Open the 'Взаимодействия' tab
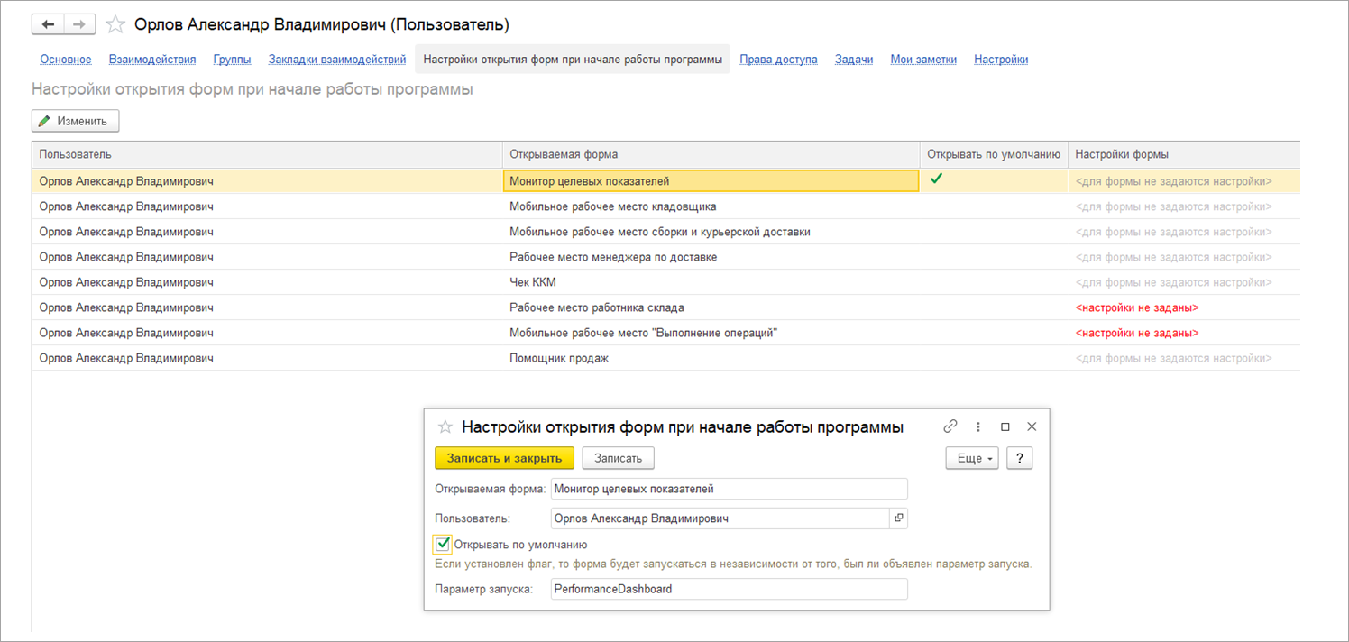This screenshot has width=1349, height=642. pos(152,60)
